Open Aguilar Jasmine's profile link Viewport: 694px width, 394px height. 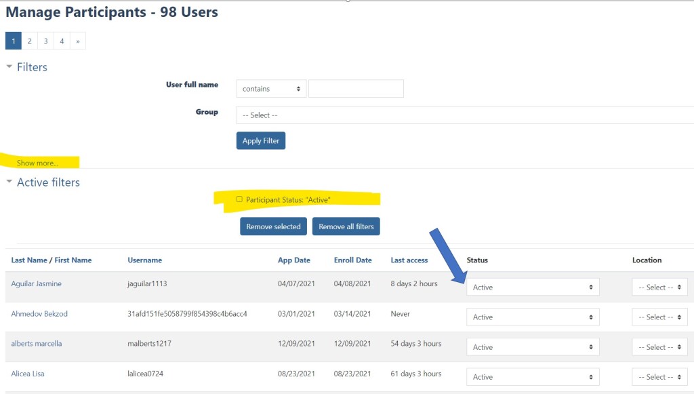(36, 284)
